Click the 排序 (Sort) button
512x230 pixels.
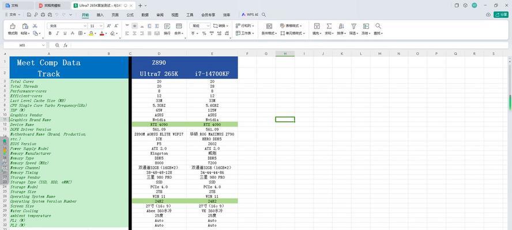(341, 29)
